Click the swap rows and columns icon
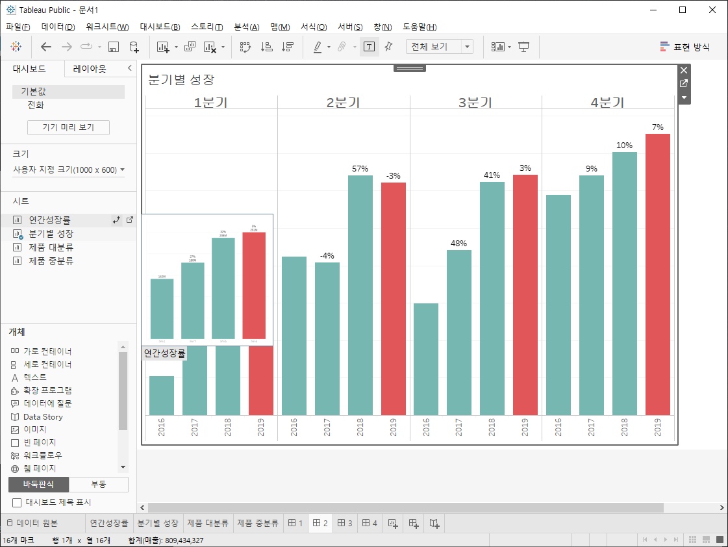 [245, 46]
